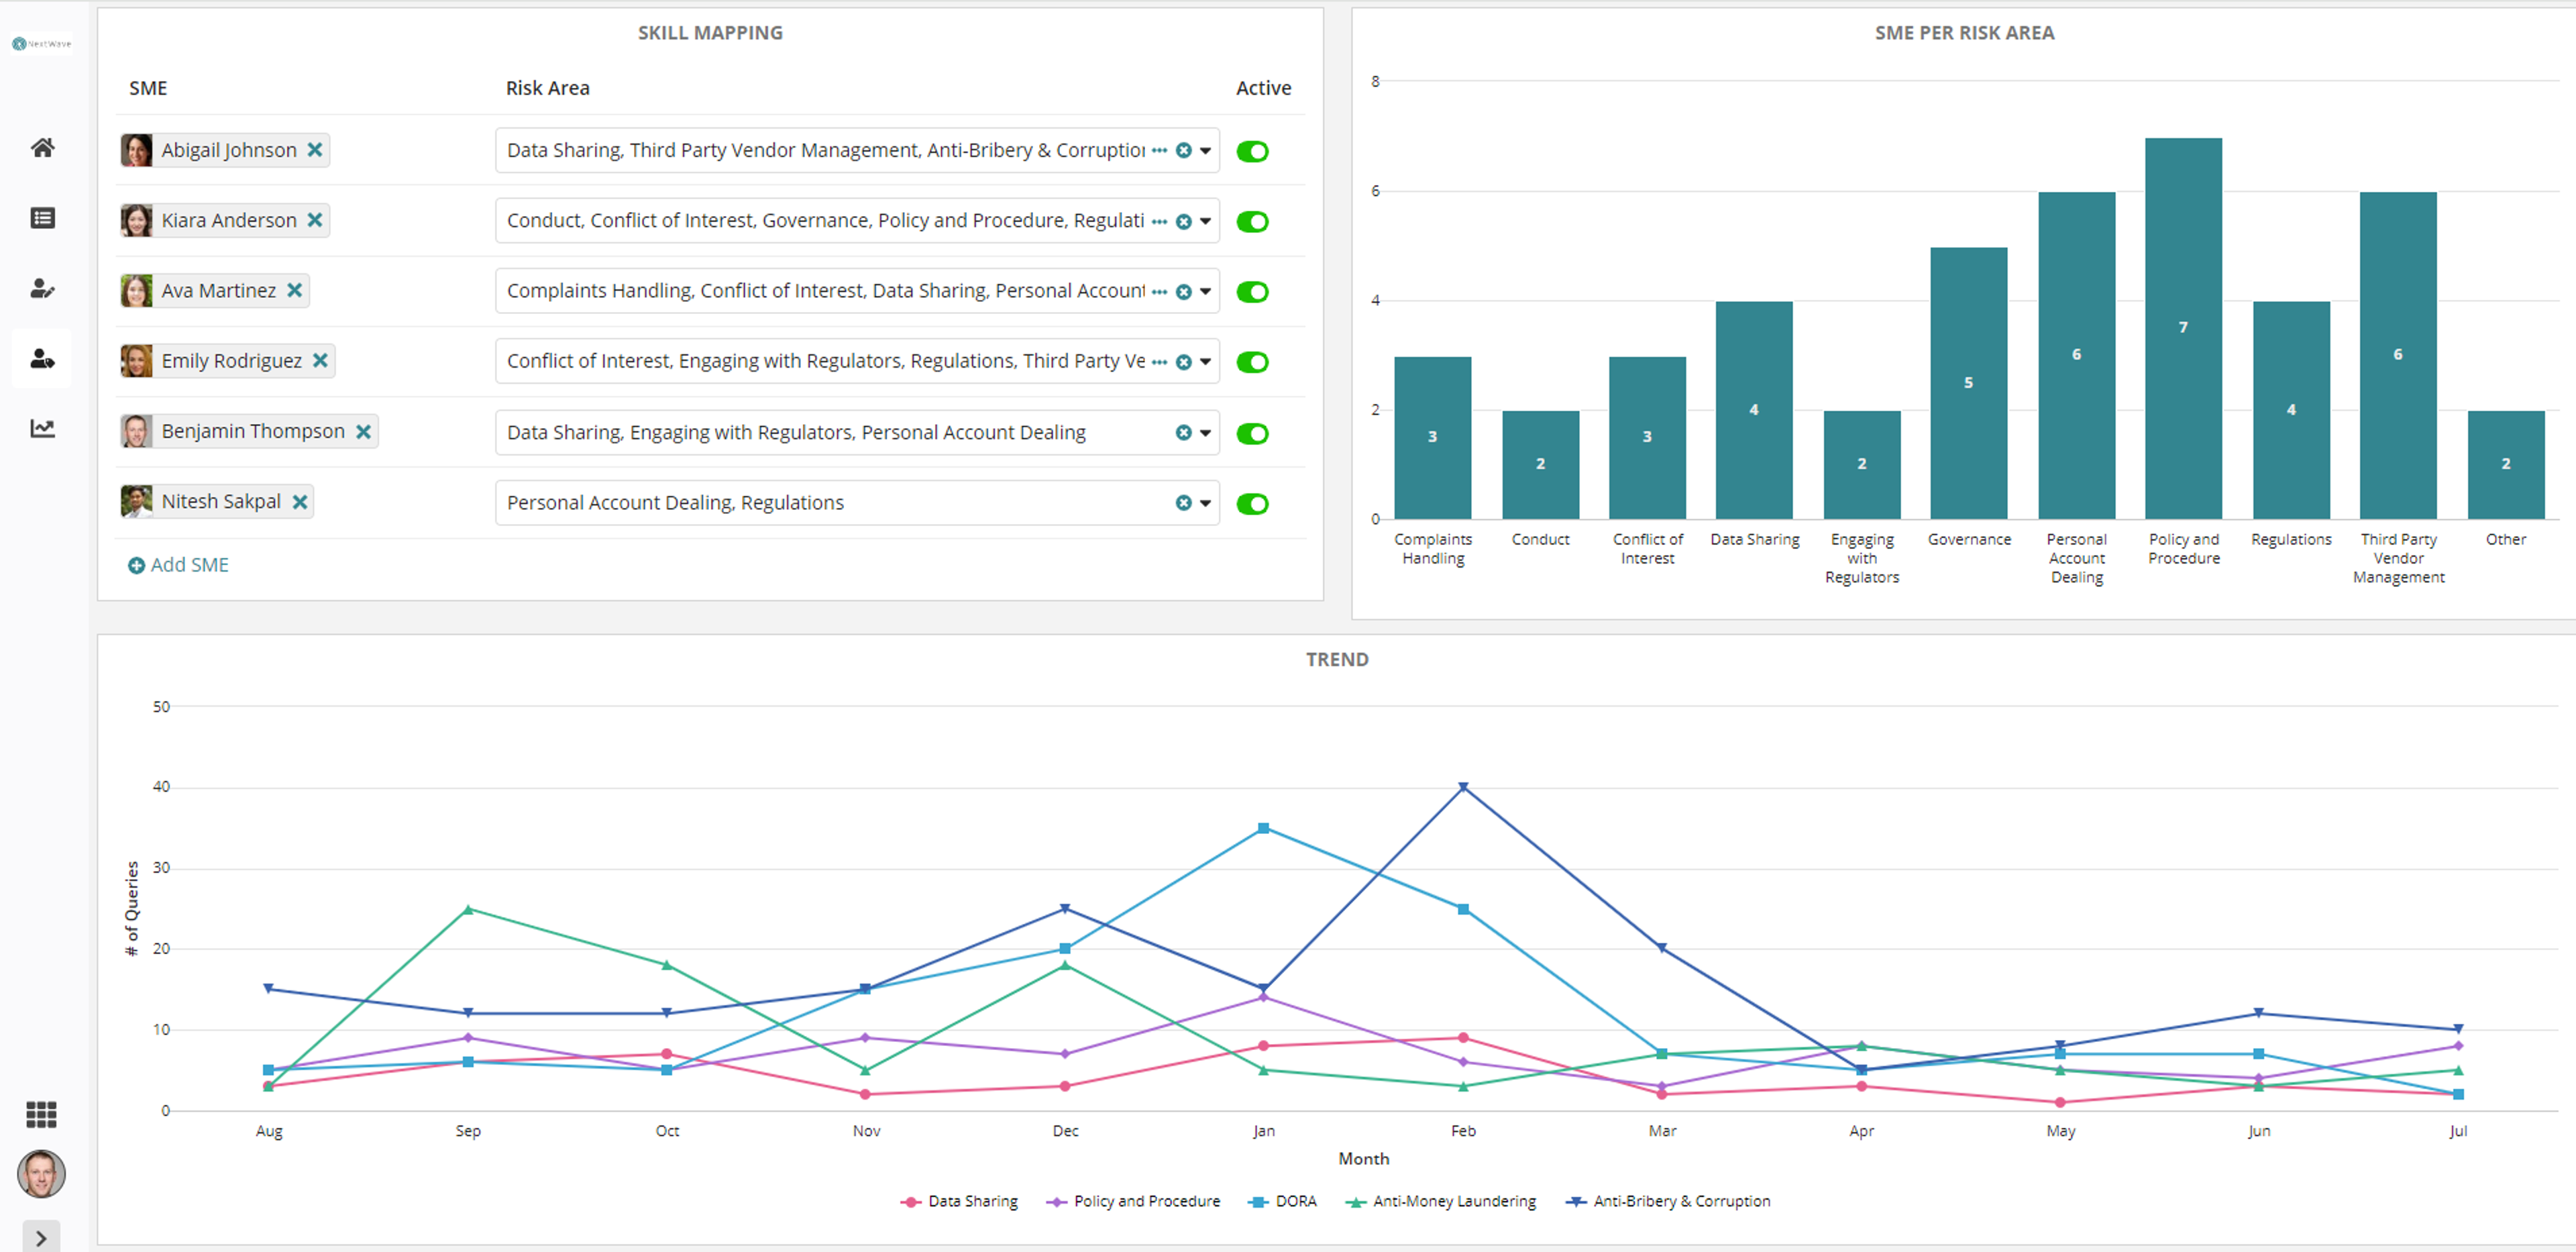The width and height of the screenshot is (2576, 1252).
Task: Click the user profile avatar
Action: pyautogui.click(x=41, y=1174)
